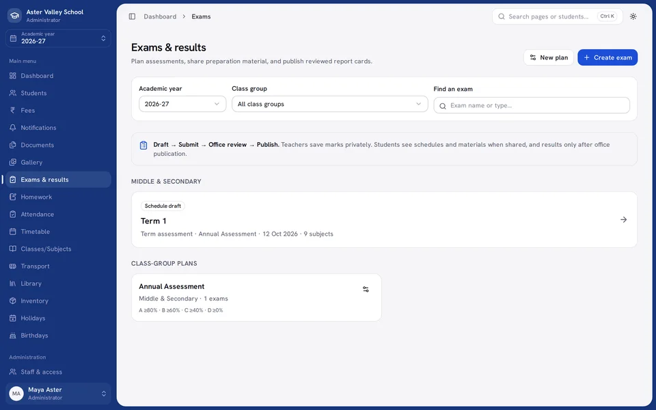Screen dimensions: 656x410
Task: Click the Dashboard grid icon in sidebar
Action: pos(12,76)
